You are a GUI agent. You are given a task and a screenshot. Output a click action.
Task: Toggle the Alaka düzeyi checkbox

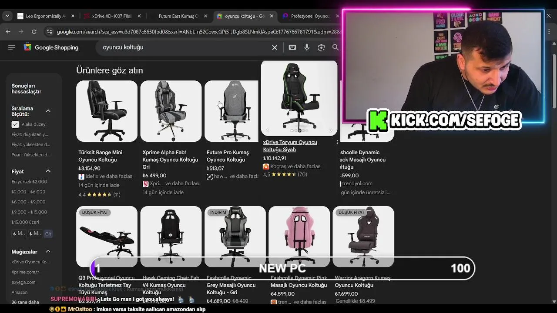pyautogui.click(x=15, y=124)
